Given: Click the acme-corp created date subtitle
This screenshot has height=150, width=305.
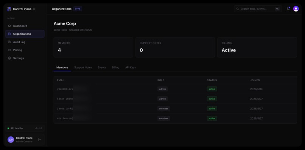Looking at the screenshot, I should click(x=73, y=30).
